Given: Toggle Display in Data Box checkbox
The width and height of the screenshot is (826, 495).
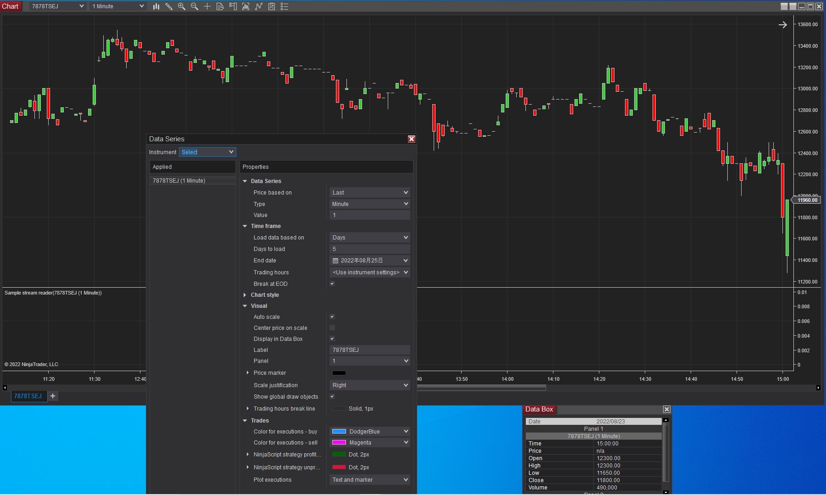Looking at the screenshot, I should click(x=332, y=339).
